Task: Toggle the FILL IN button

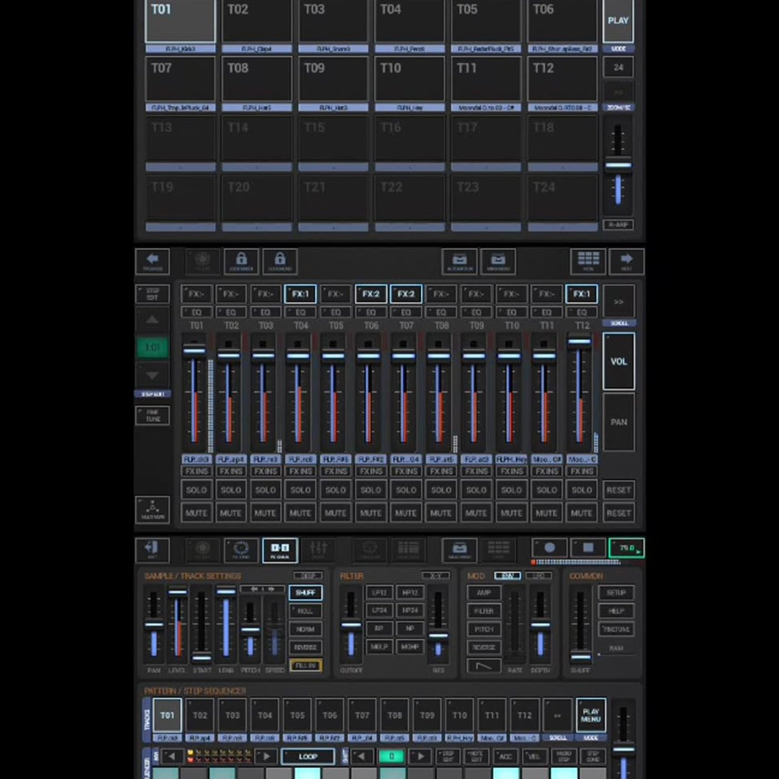Action: (x=305, y=665)
